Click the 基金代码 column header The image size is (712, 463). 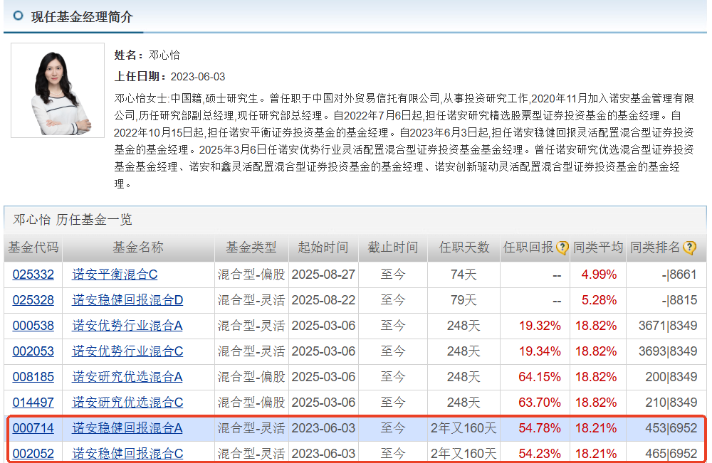(x=33, y=248)
